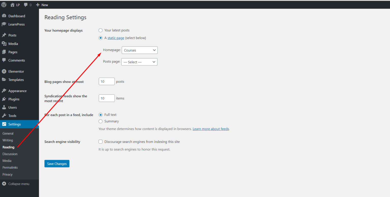This screenshot has width=390, height=197.
Task: Select the Summary feed radio button
Action: (x=101, y=121)
